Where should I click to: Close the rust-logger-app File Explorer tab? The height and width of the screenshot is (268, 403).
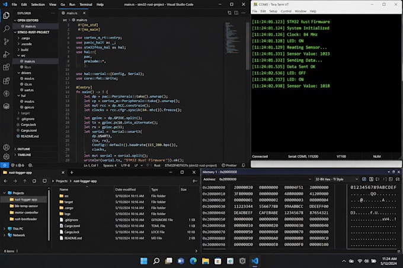pyautogui.click(x=63, y=173)
